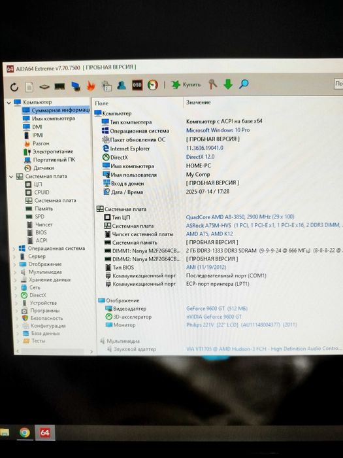Collapse the Системная плата tree node
The image size is (343, 458).
click(x=11, y=177)
